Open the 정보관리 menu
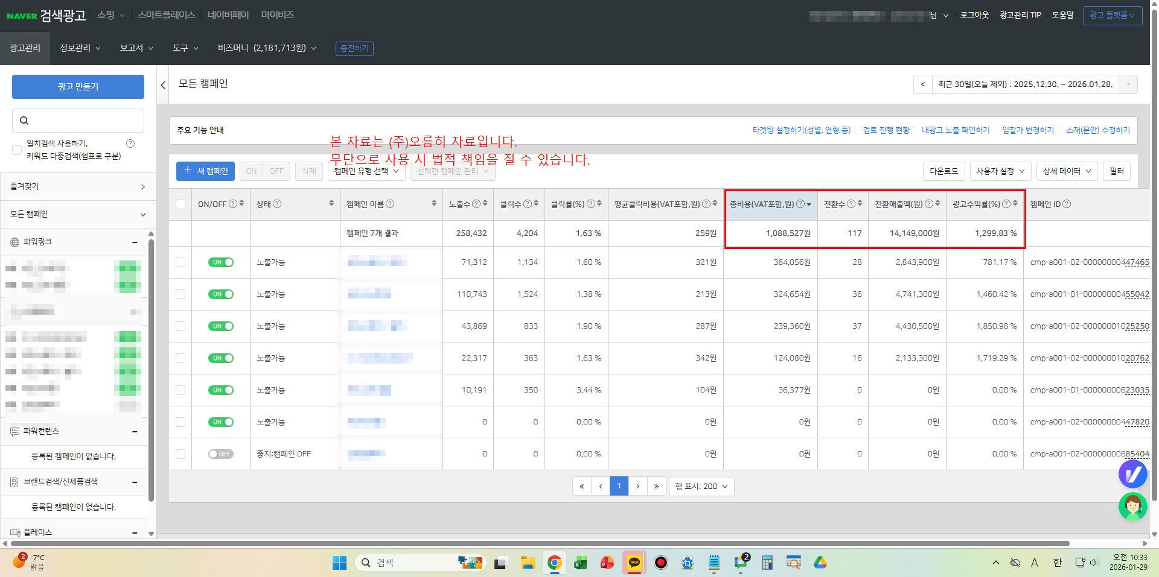The width and height of the screenshot is (1159, 577). coord(80,48)
